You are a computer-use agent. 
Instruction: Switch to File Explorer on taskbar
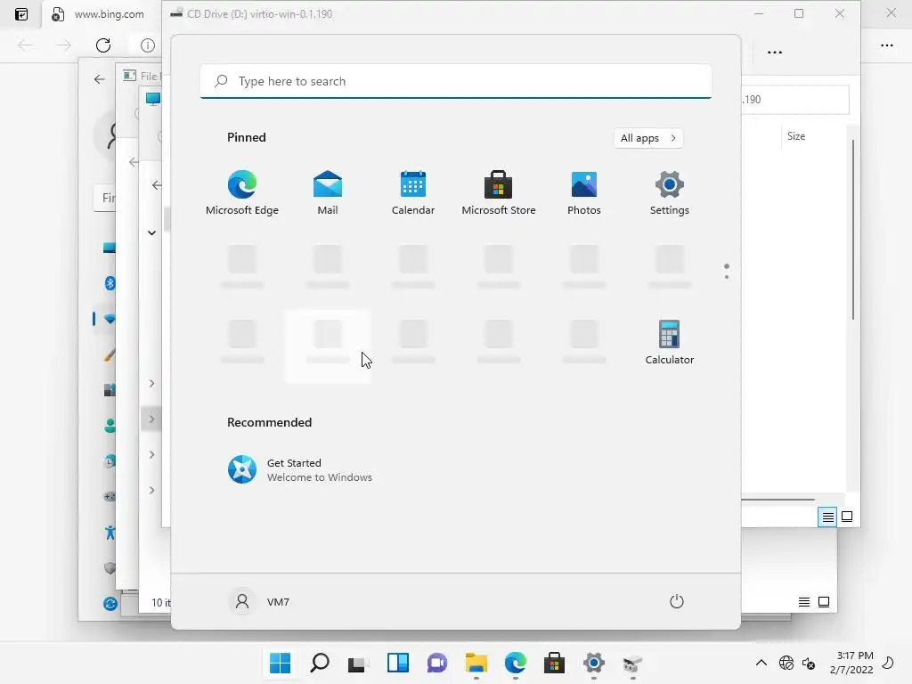[476, 663]
